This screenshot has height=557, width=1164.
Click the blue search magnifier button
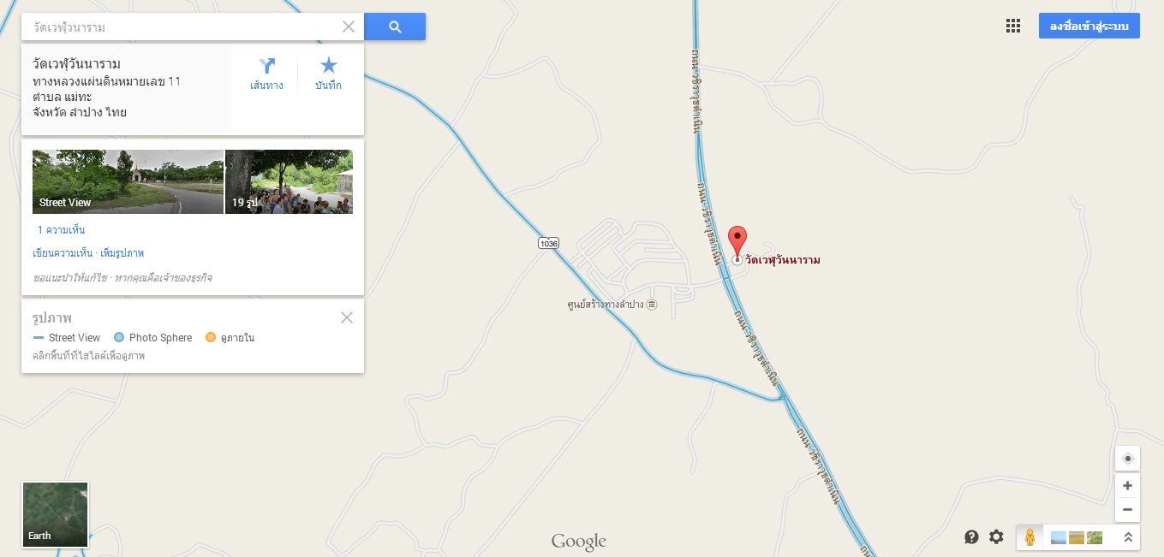pyautogui.click(x=395, y=27)
